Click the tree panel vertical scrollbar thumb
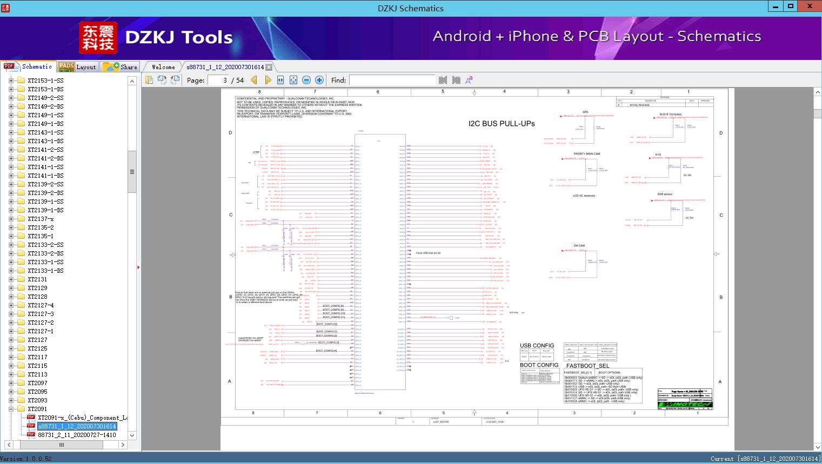This screenshot has width=822, height=464. pyautogui.click(x=132, y=172)
